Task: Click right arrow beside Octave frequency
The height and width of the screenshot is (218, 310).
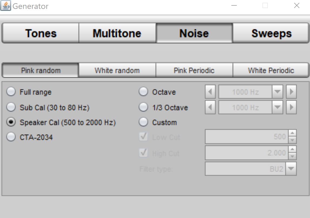Action: (291, 92)
